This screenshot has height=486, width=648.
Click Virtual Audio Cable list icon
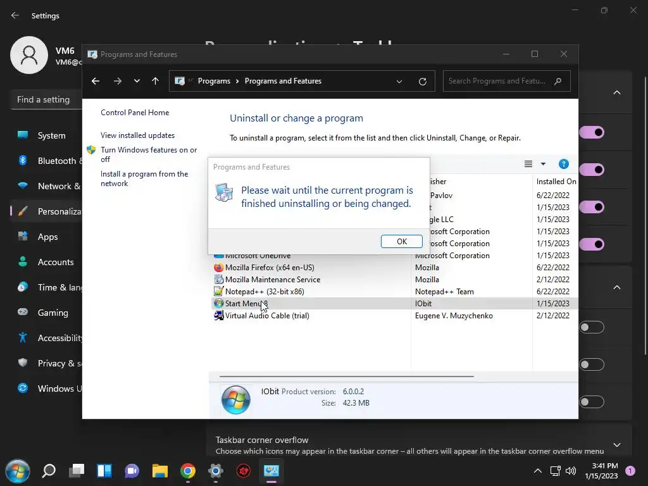(218, 315)
